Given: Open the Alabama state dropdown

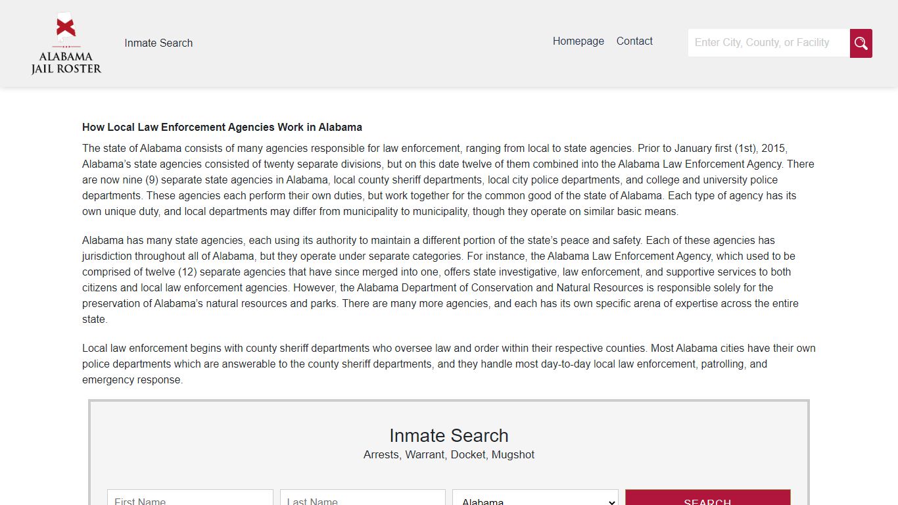Looking at the screenshot, I should click(535, 498).
